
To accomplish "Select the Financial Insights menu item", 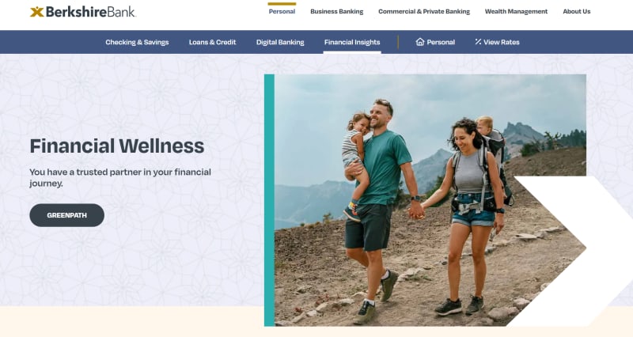I will pyautogui.click(x=352, y=42).
